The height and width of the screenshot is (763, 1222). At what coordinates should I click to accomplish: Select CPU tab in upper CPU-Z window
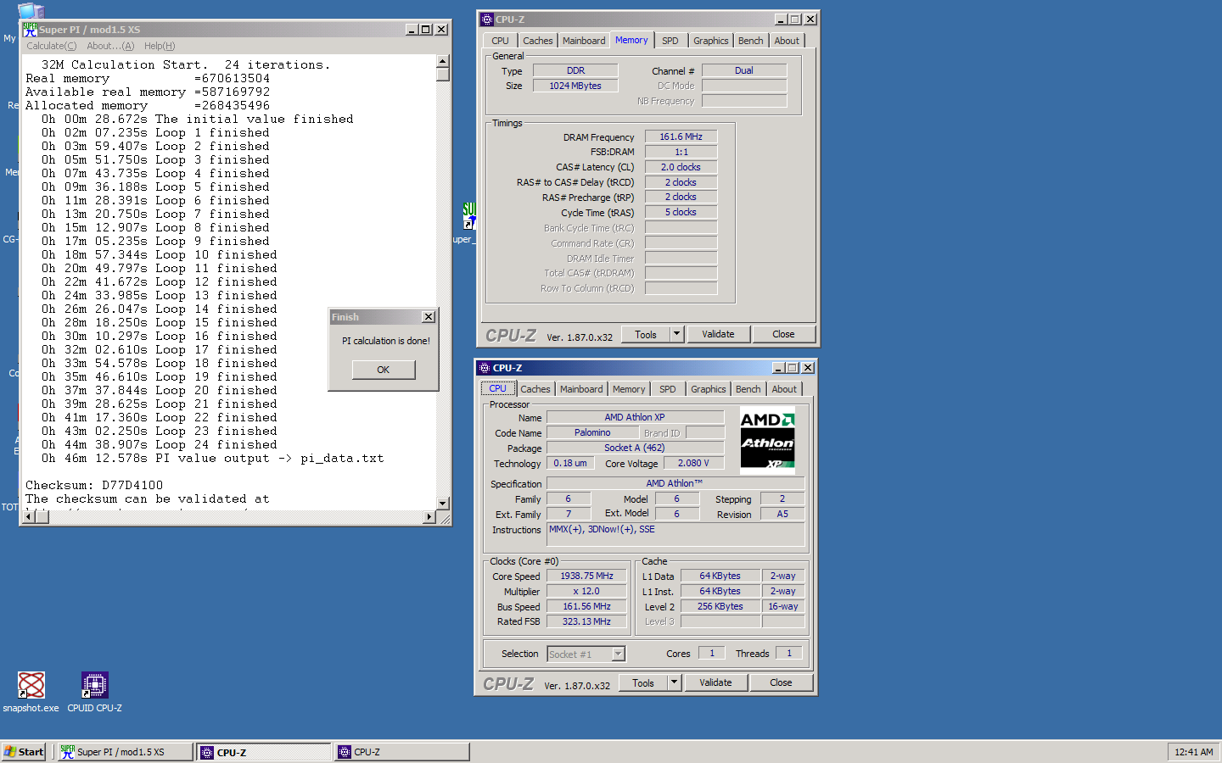pyautogui.click(x=500, y=41)
